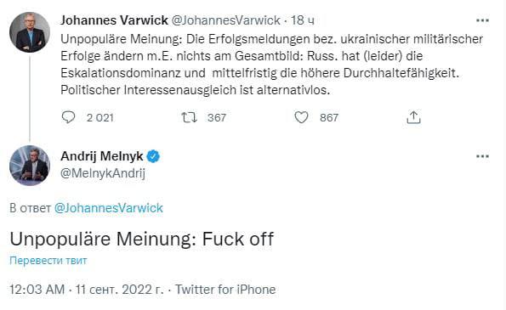Click the Andrij Melnyk display name
This screenshot has height=310, width=506.
(x=102, y=156)
